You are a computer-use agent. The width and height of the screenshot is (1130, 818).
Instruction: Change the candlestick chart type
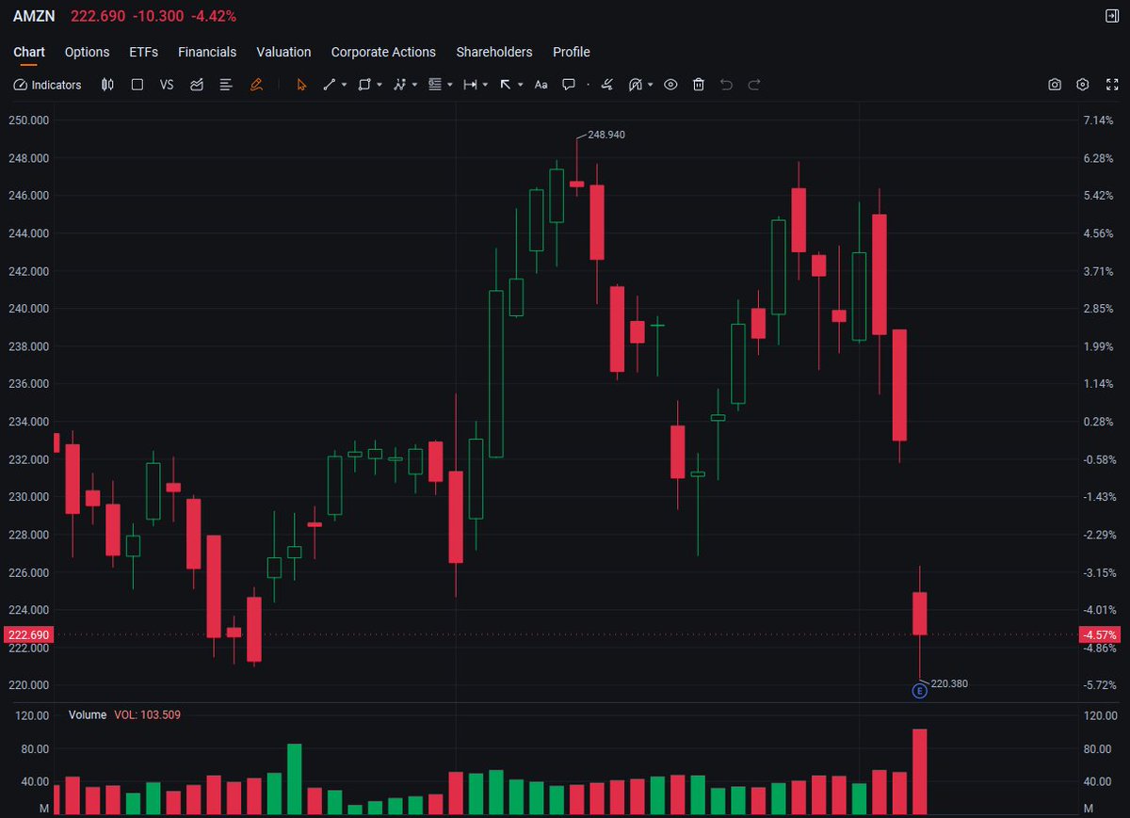pyautogui.click(x=107, y=85)
